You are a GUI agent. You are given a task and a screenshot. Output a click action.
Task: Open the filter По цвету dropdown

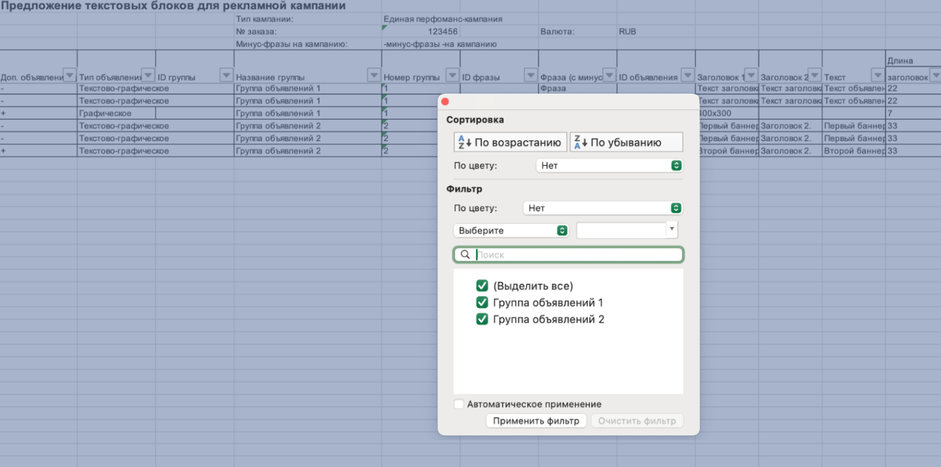point(603,208)
